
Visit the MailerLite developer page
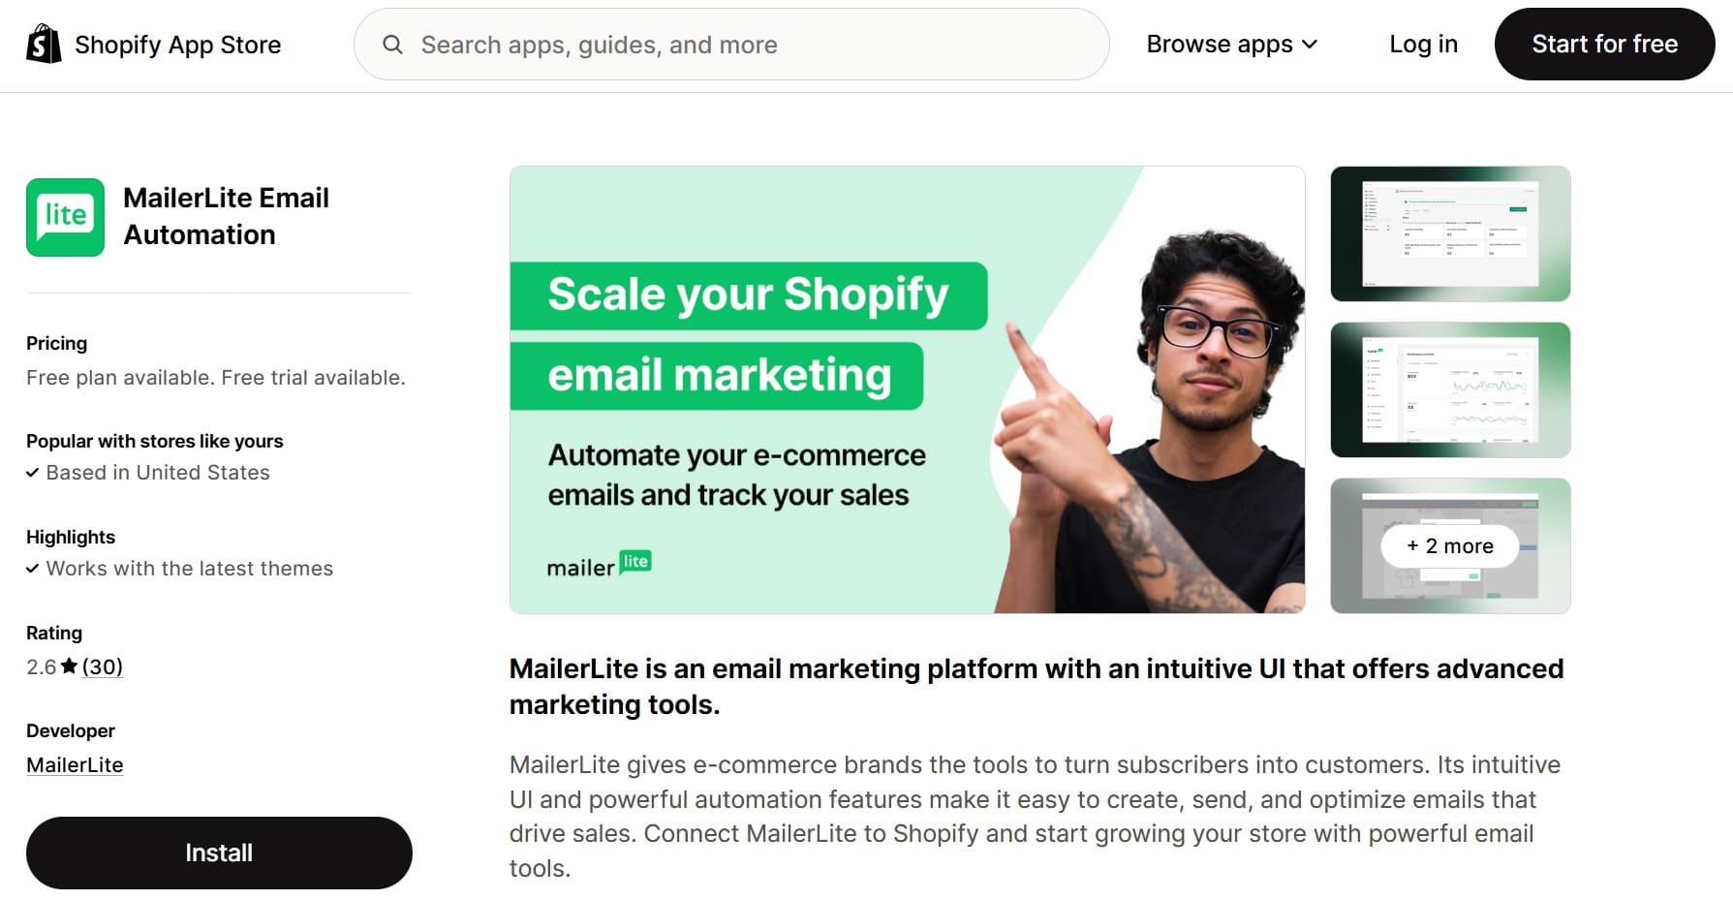(75, 764)
